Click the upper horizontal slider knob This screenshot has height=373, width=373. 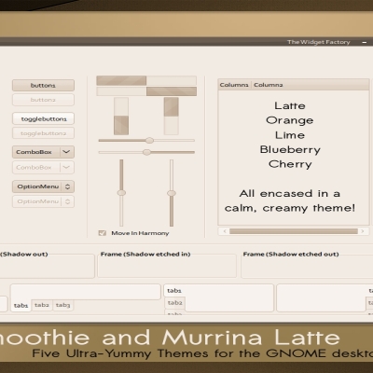click(149, 141)
